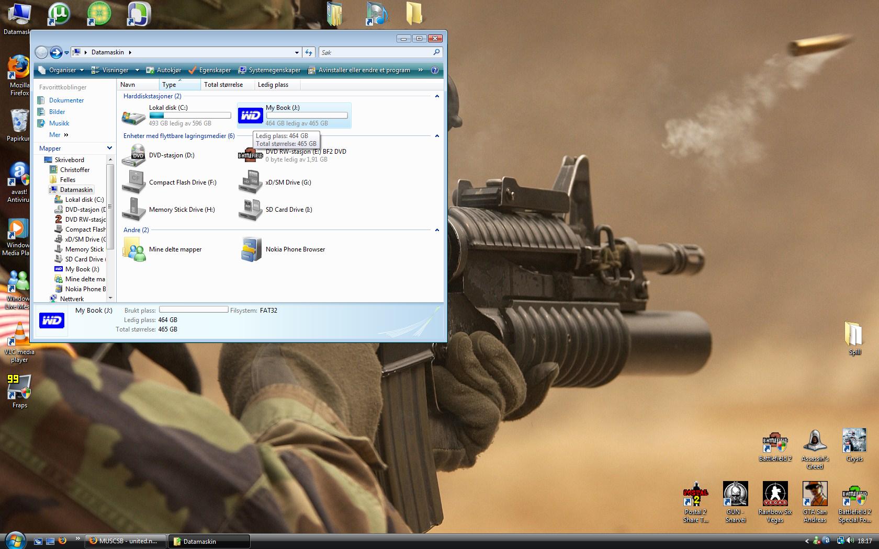Select Skrivebord in folder tree
The height and width of the screenshot is (549, 879).
coord(69,160)
